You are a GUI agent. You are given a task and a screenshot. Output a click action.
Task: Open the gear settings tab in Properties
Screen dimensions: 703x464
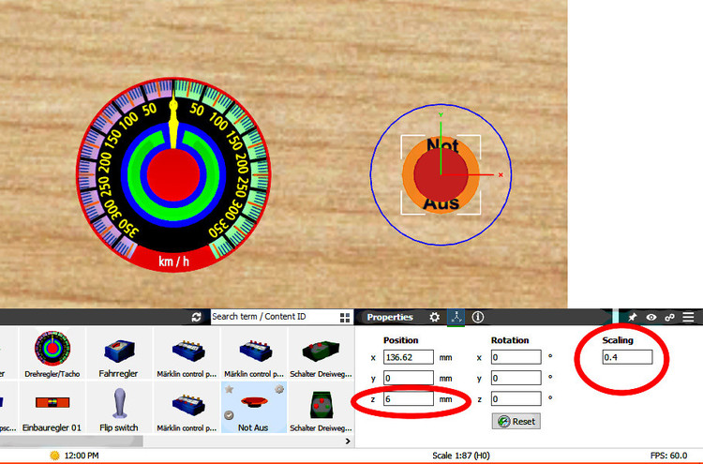434,317
